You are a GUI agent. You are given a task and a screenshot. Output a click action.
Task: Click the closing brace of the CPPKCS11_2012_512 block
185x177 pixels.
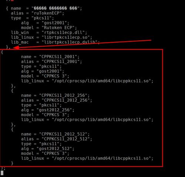coord(12,163)
